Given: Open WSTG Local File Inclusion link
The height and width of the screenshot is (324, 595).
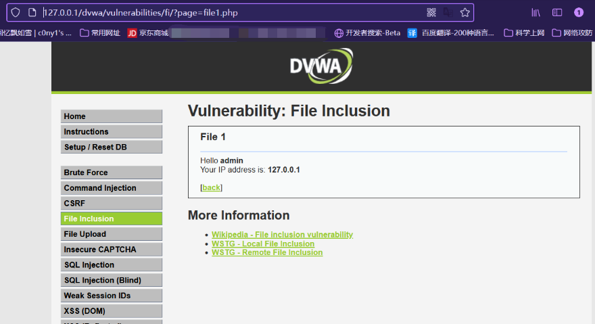Looking at the screenshot, I should [263, 244].
